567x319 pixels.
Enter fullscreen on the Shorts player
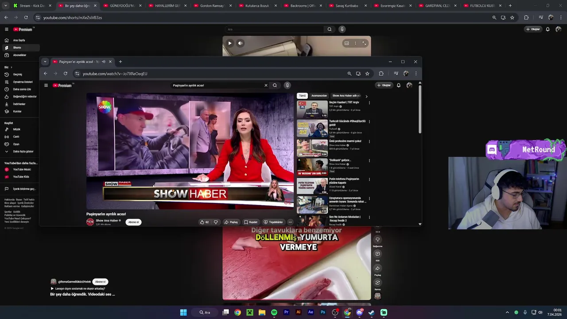pyautogui.click(x=364, y=43)
